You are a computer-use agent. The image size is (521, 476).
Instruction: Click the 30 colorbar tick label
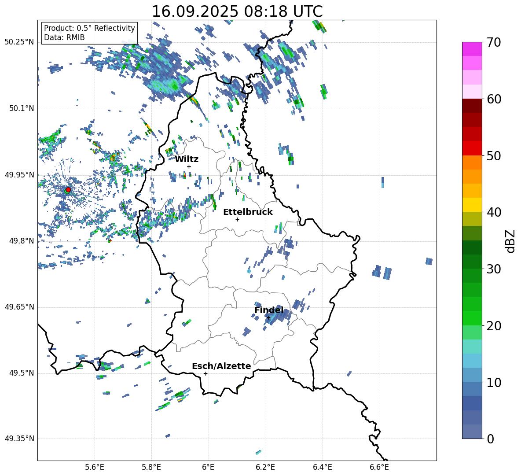tap(494, 269)
